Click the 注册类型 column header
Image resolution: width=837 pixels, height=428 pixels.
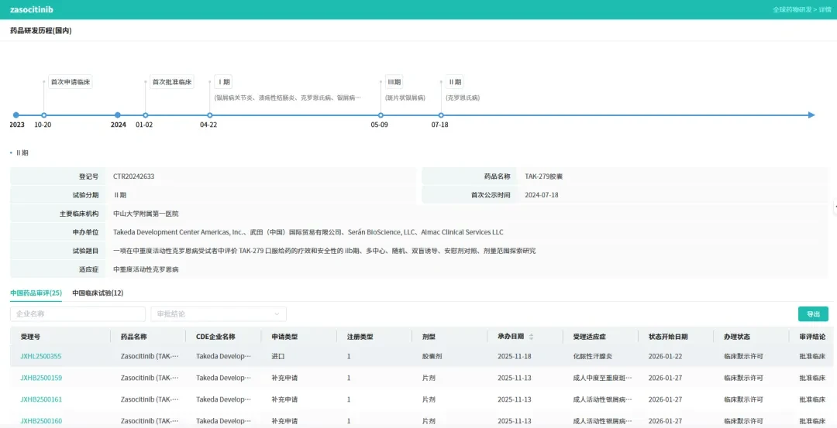tap(360, 337)
